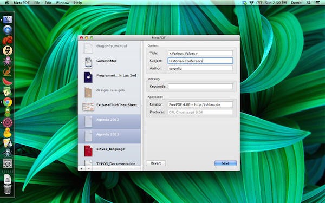Open the watermelon slice Dock app
Image resolution: width=325 pixels, height=203 pixels.
[8, 81]
